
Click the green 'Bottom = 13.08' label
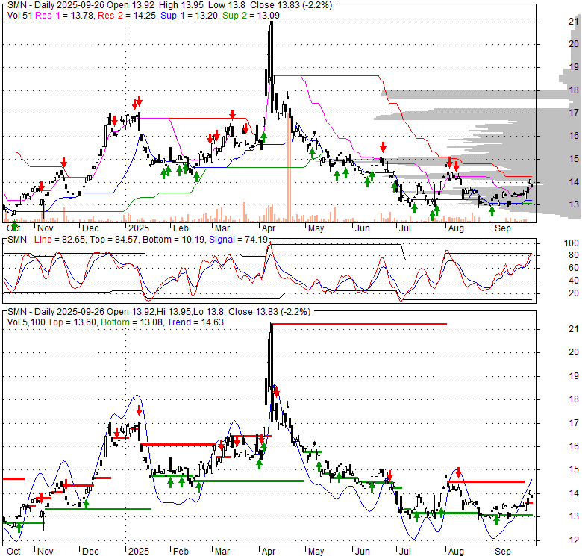click(x=132, y=322)
